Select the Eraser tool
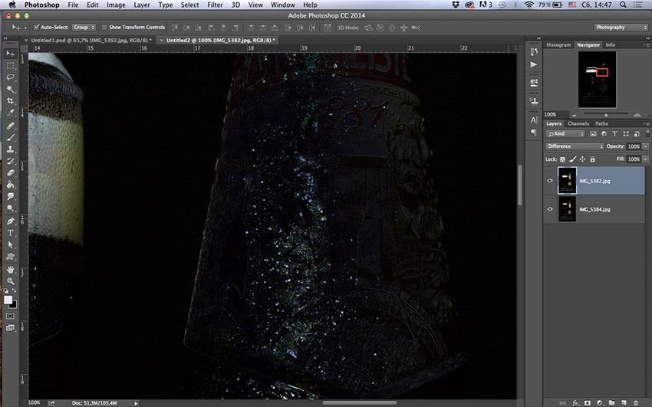This screenshot has height=407, width=652. coord(11,172)
